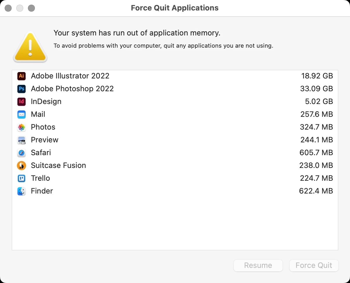Select the Preview name in list

(x=44, y=140)
